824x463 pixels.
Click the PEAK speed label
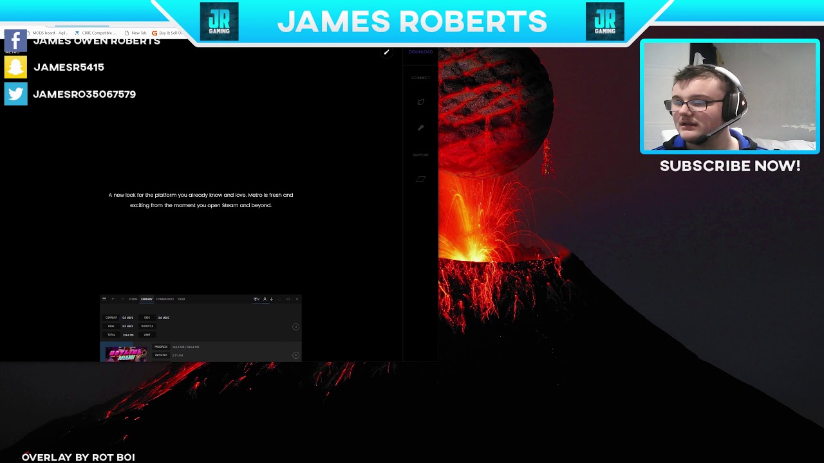(x=111, y=326)
